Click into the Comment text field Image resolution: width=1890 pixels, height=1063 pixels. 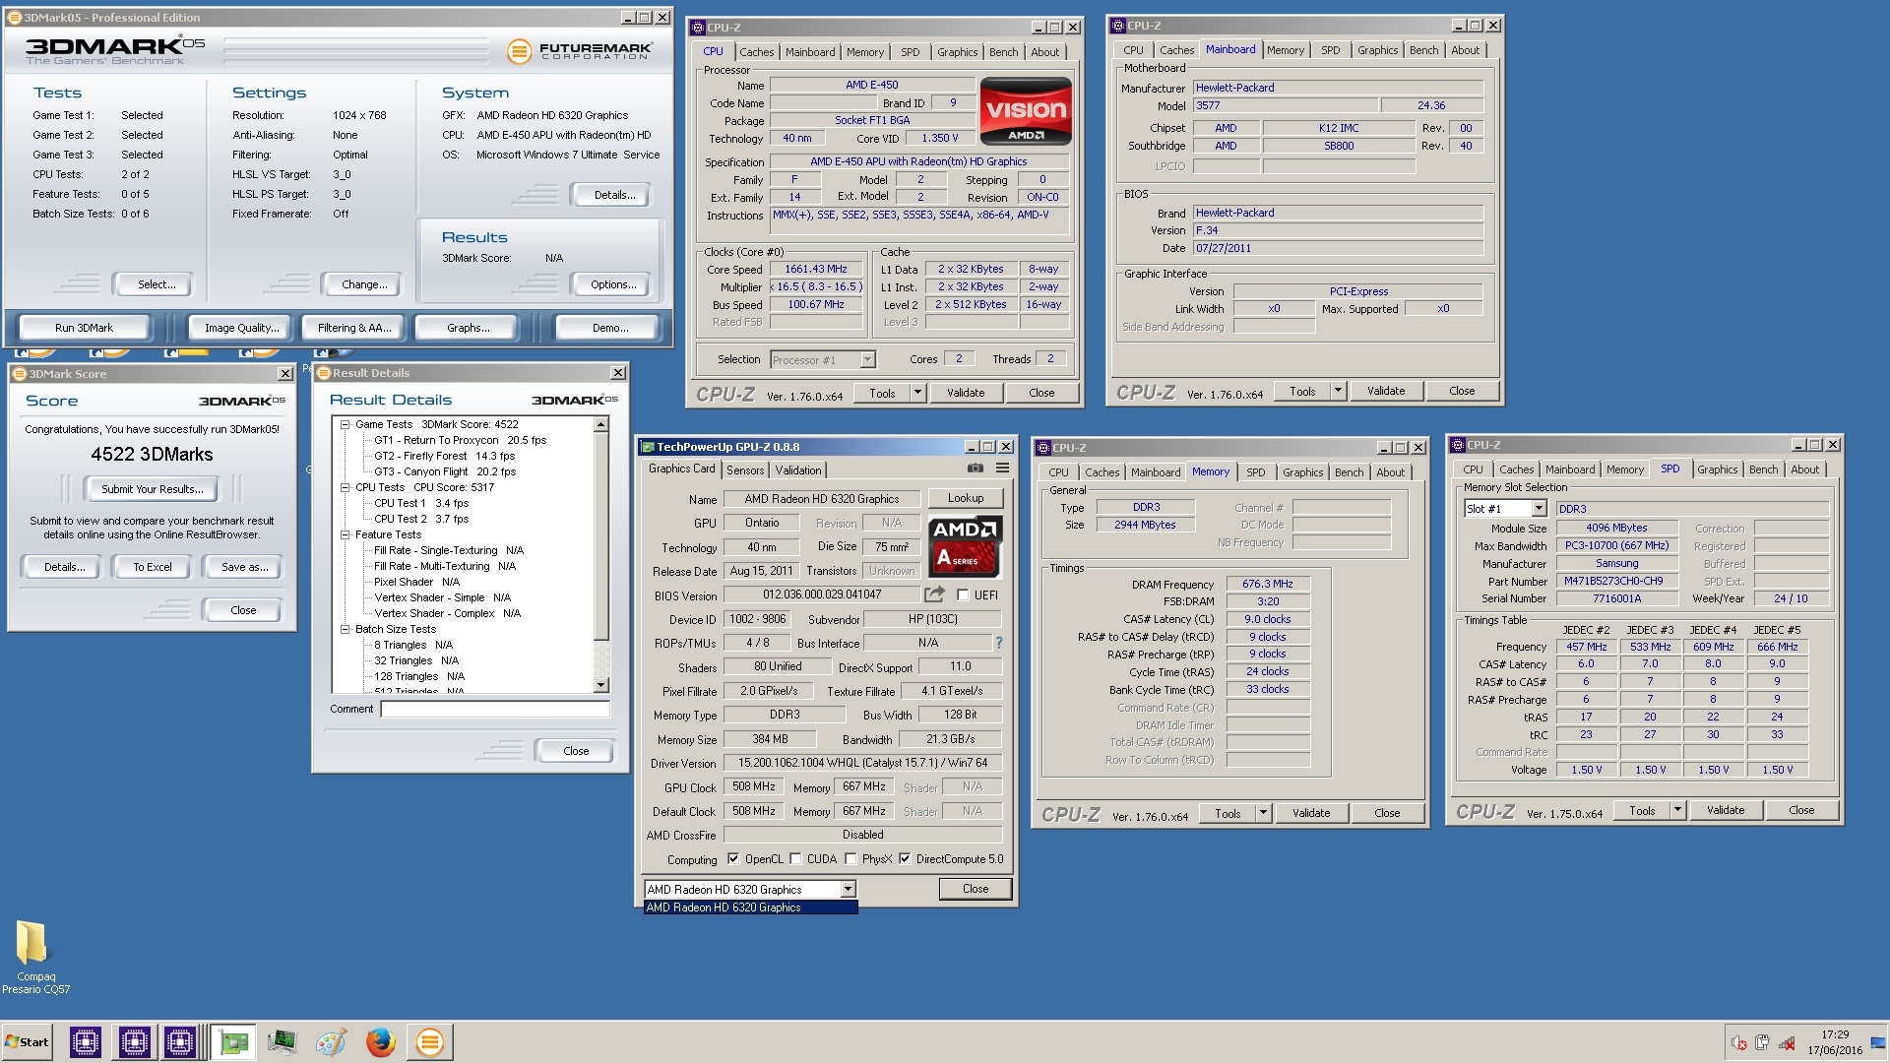495,709
